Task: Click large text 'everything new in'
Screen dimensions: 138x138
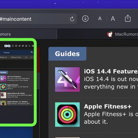Action: point(110,87)
